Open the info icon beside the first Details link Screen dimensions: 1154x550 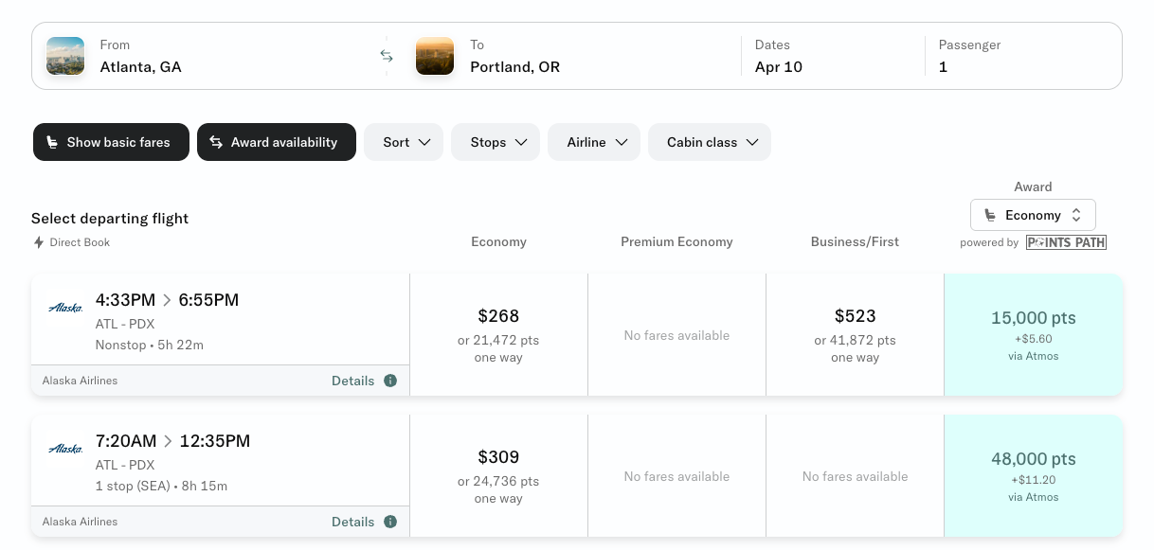[389, 381]
